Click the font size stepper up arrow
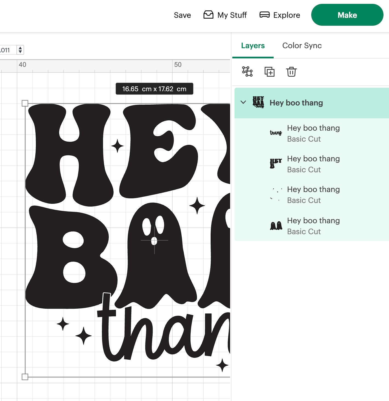Screen dimensions: 389x401 [20, 48]
